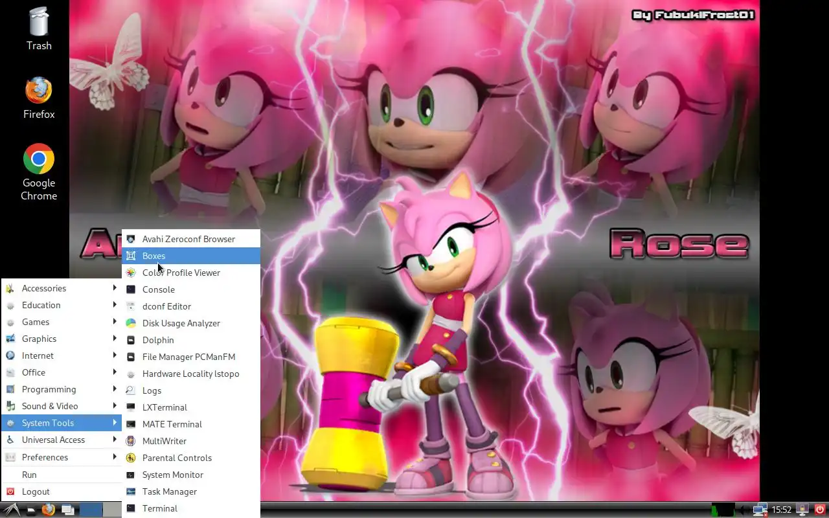The image size is (829, 518).
Task: Click the taskbar start menu icon
Action: (x=11, y=510)
